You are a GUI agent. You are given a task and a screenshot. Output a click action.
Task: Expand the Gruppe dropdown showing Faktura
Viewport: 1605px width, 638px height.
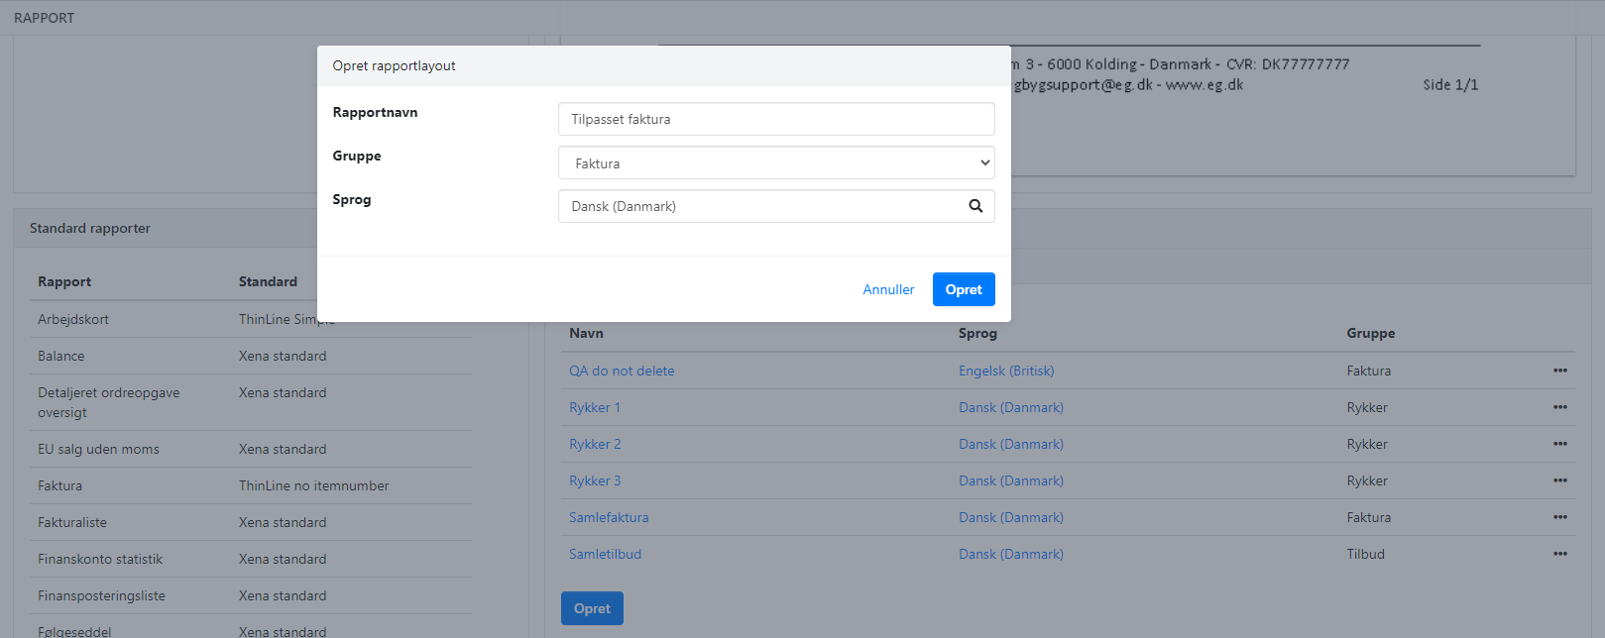click(x=775, y=163)
